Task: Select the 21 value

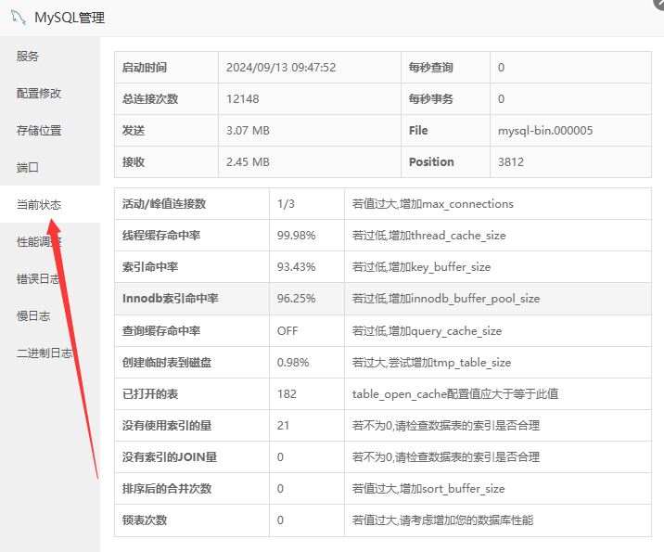Action: (x=283, y=425)
